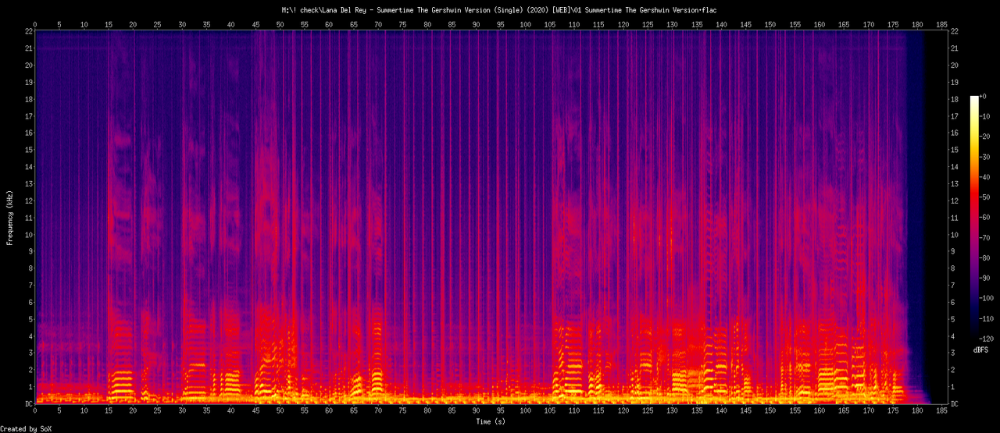
Task: Click the 'DC' label on the right frequency axis
Action: 955,404
